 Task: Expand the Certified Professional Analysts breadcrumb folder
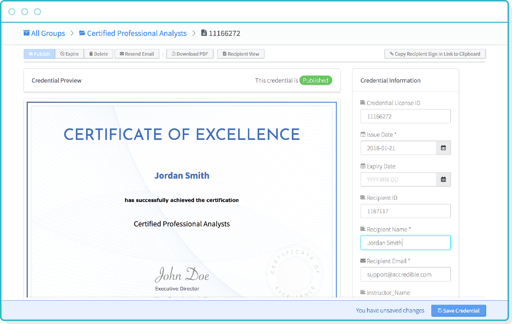(x=82, y=33)
